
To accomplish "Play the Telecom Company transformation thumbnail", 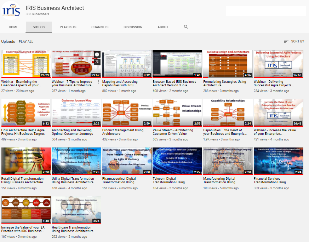I will tap(177, 161).
